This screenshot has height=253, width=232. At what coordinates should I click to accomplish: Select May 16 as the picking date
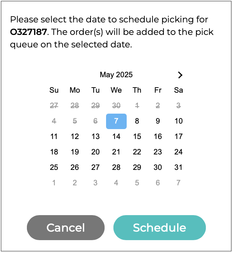pyautogui.click(x=158, y=137)
